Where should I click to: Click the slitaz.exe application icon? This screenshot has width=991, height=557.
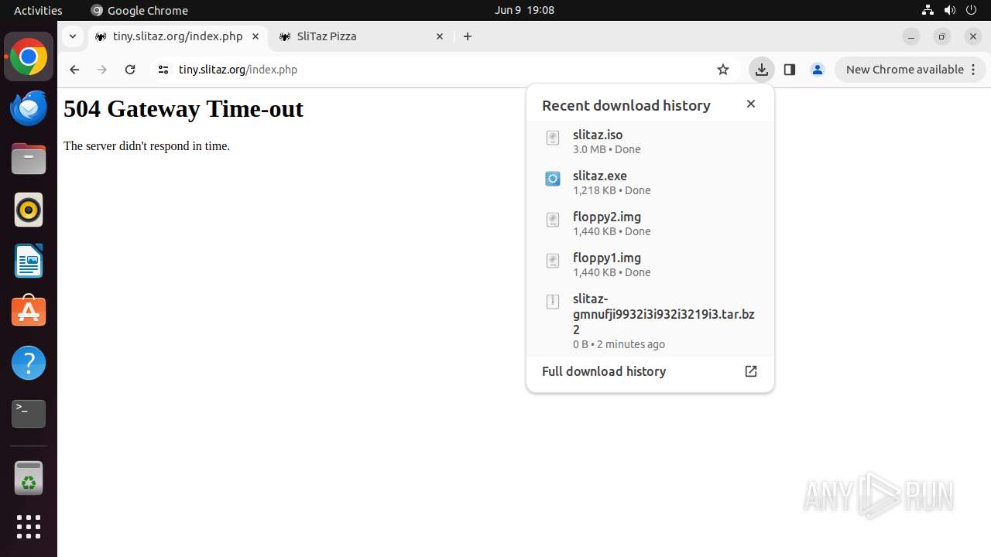point(553,179)
